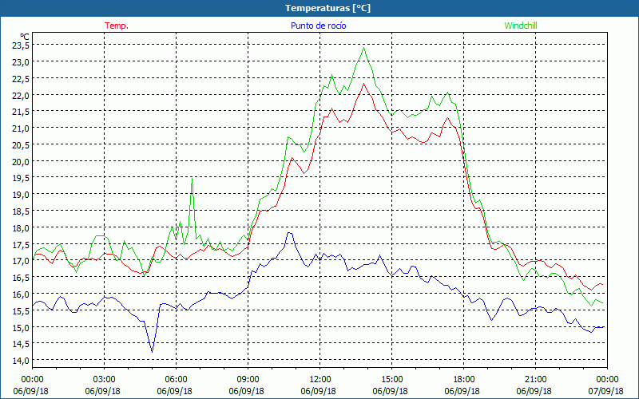Screen dimensions: 639x399
Task: Click the green Windchill spike after 06:00
Action: [192, 178]
